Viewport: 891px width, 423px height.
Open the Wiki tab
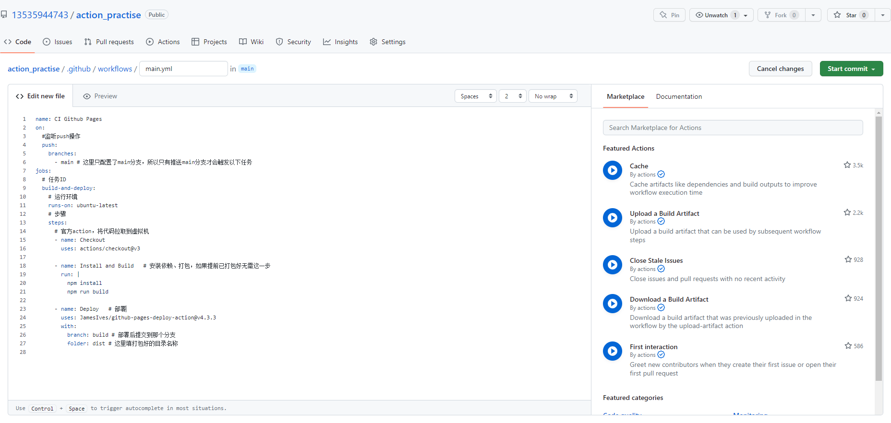[252, 42]
